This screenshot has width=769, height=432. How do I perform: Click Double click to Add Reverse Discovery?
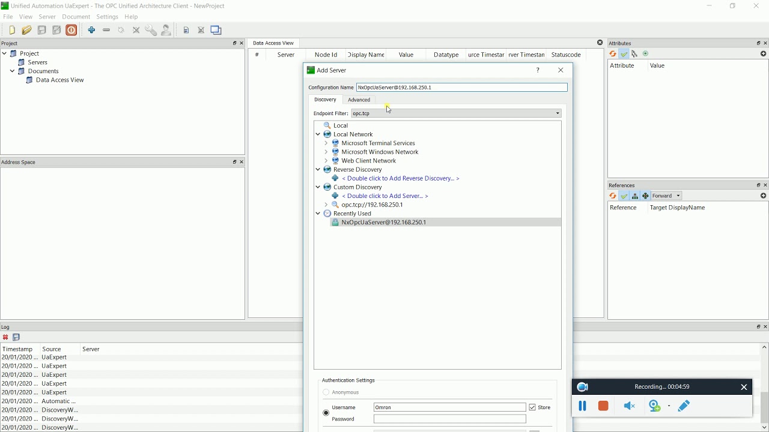point(401,179)
